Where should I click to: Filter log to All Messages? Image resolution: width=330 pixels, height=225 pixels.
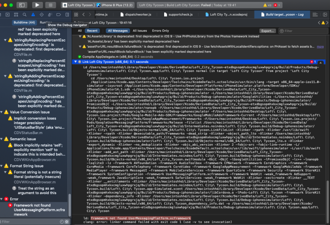118,30
